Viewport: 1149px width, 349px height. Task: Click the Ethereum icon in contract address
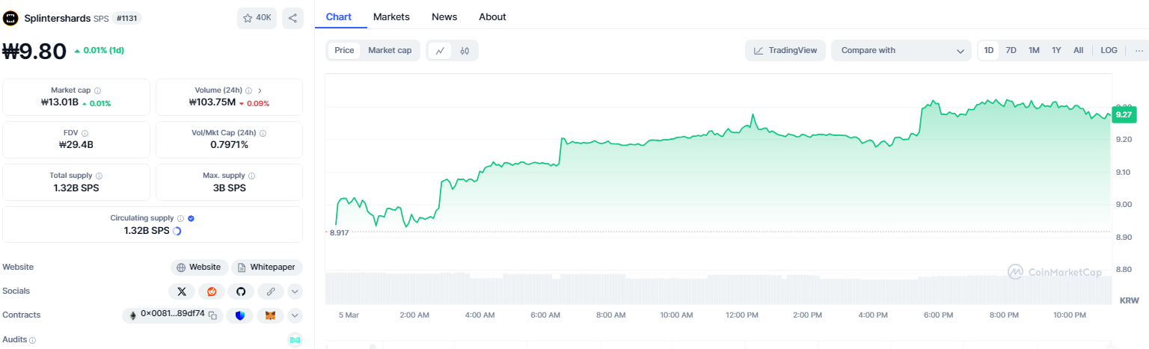click(134, 315)
